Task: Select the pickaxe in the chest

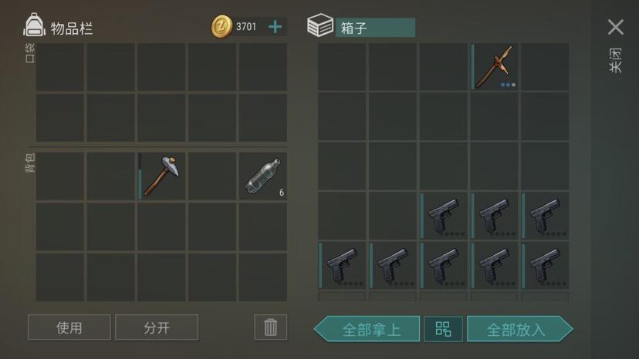Action: coord(495,67)
